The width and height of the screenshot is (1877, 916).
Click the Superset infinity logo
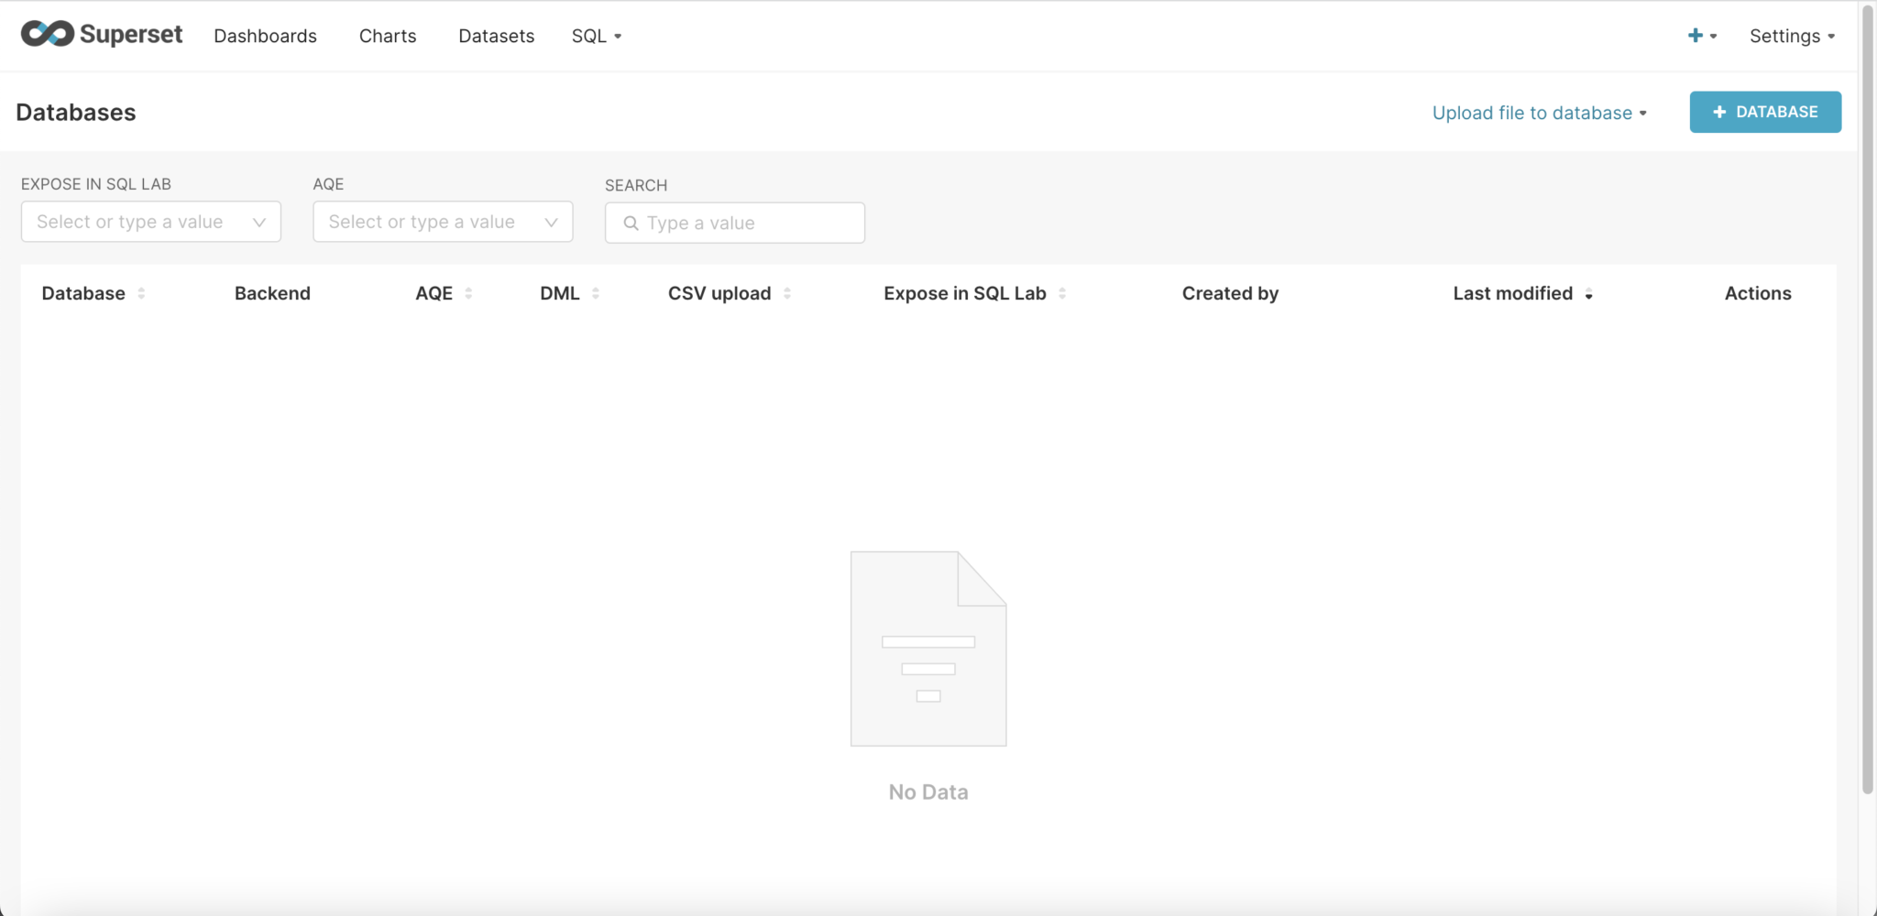click(48, 35)
